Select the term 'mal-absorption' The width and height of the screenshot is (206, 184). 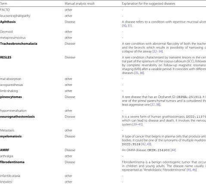[x=11, y=79]
